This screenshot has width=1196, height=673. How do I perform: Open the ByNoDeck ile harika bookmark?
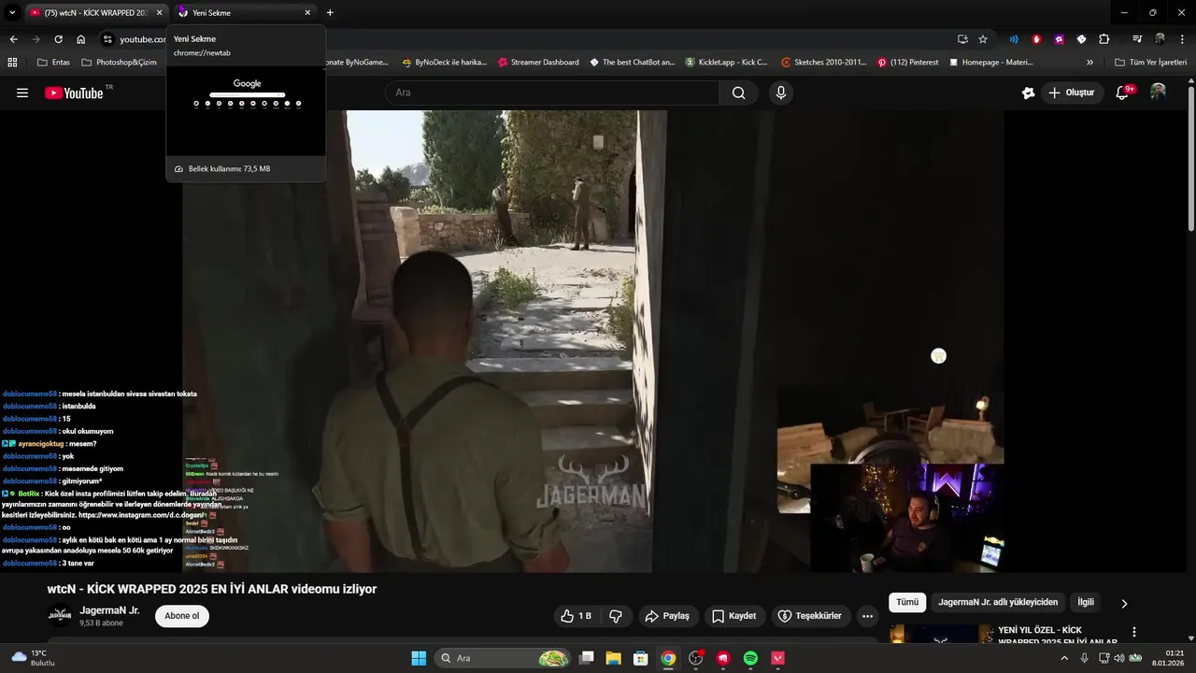point(445,63)
